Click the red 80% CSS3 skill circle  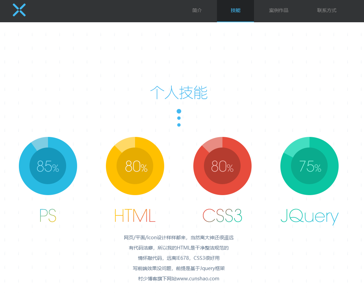pos(222,166)
